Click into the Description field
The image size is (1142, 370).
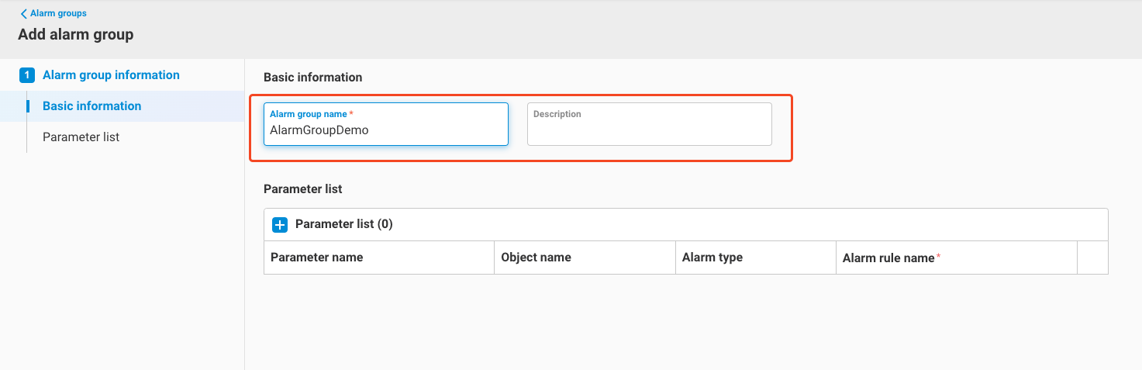click(x=649, y=130)
